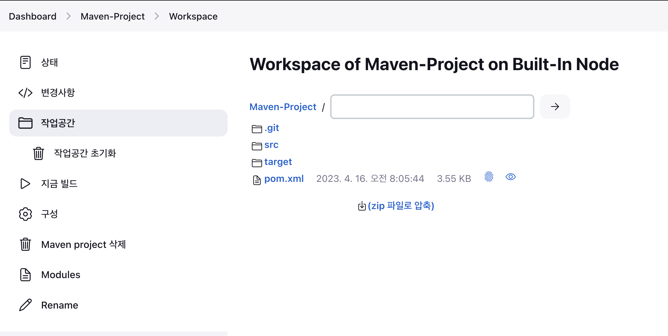Open the src folder link

(x=271, y=145)
